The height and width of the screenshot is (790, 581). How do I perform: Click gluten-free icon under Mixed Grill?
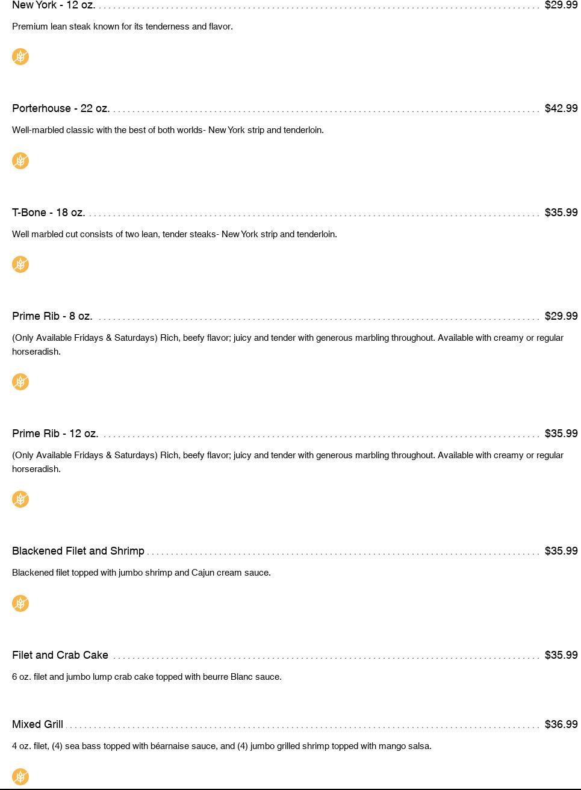[x=20, y=776]
